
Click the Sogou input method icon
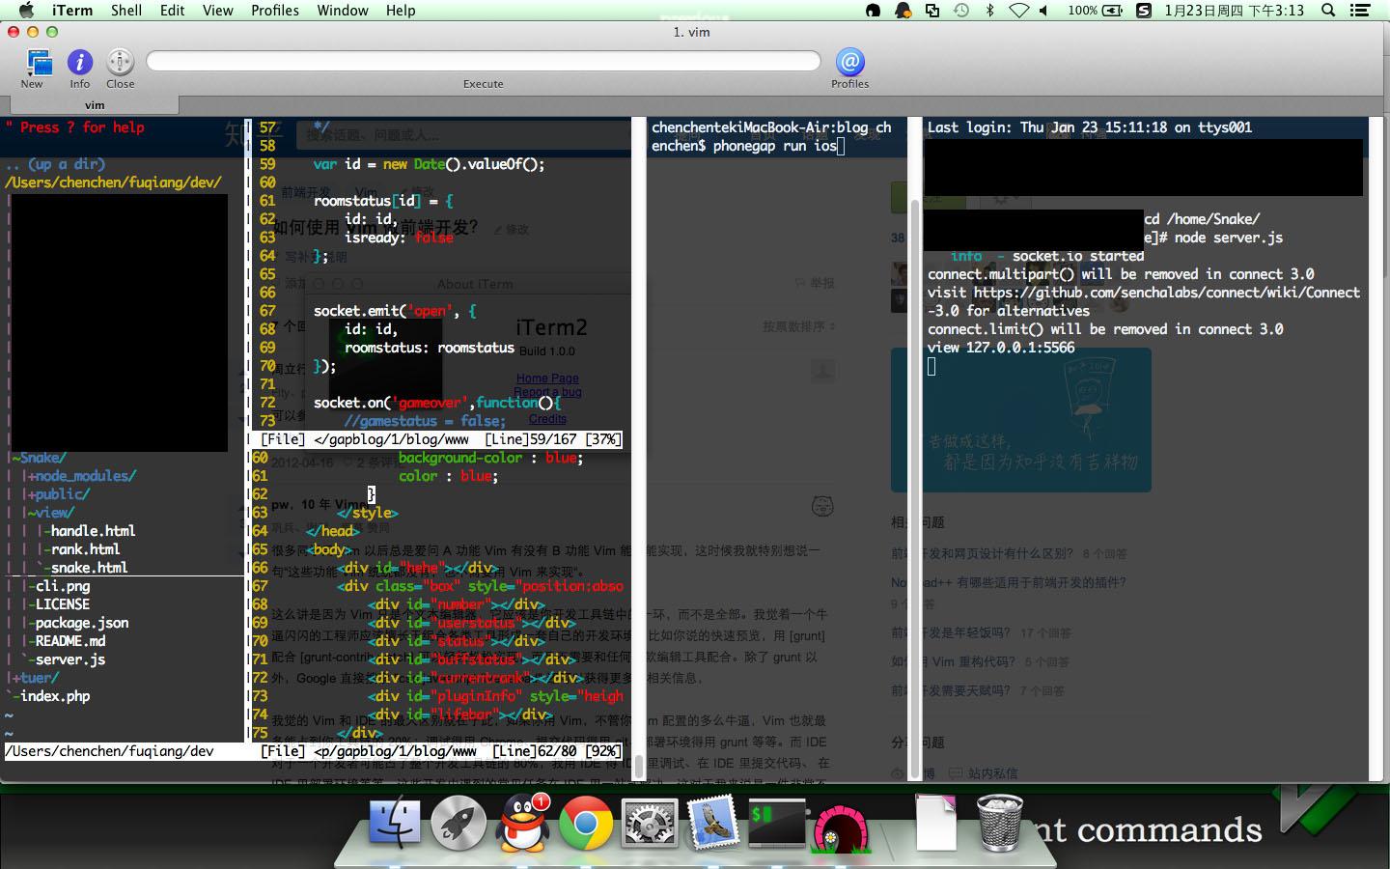(x=1144, y=11)
